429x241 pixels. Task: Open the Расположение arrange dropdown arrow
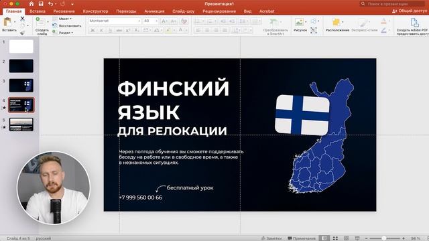pos(343,22)
